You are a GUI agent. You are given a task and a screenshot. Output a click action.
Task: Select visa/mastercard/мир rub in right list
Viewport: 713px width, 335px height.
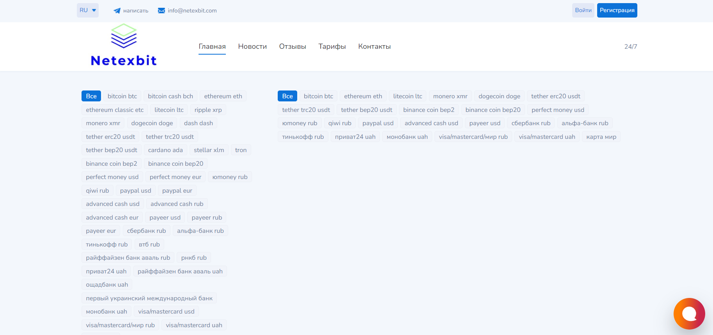pyautogui.click(x=473, y=137)
